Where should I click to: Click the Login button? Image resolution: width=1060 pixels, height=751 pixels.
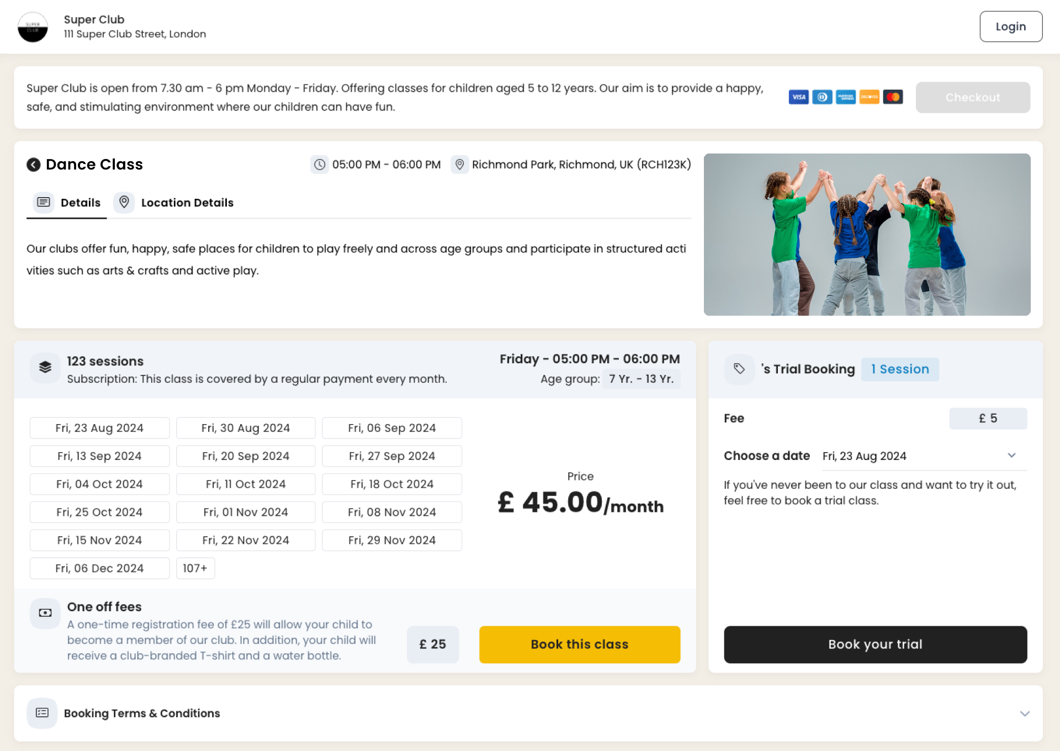(x=1010, y=27)
